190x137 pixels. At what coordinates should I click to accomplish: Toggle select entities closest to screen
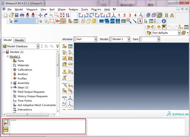(63, 21)
